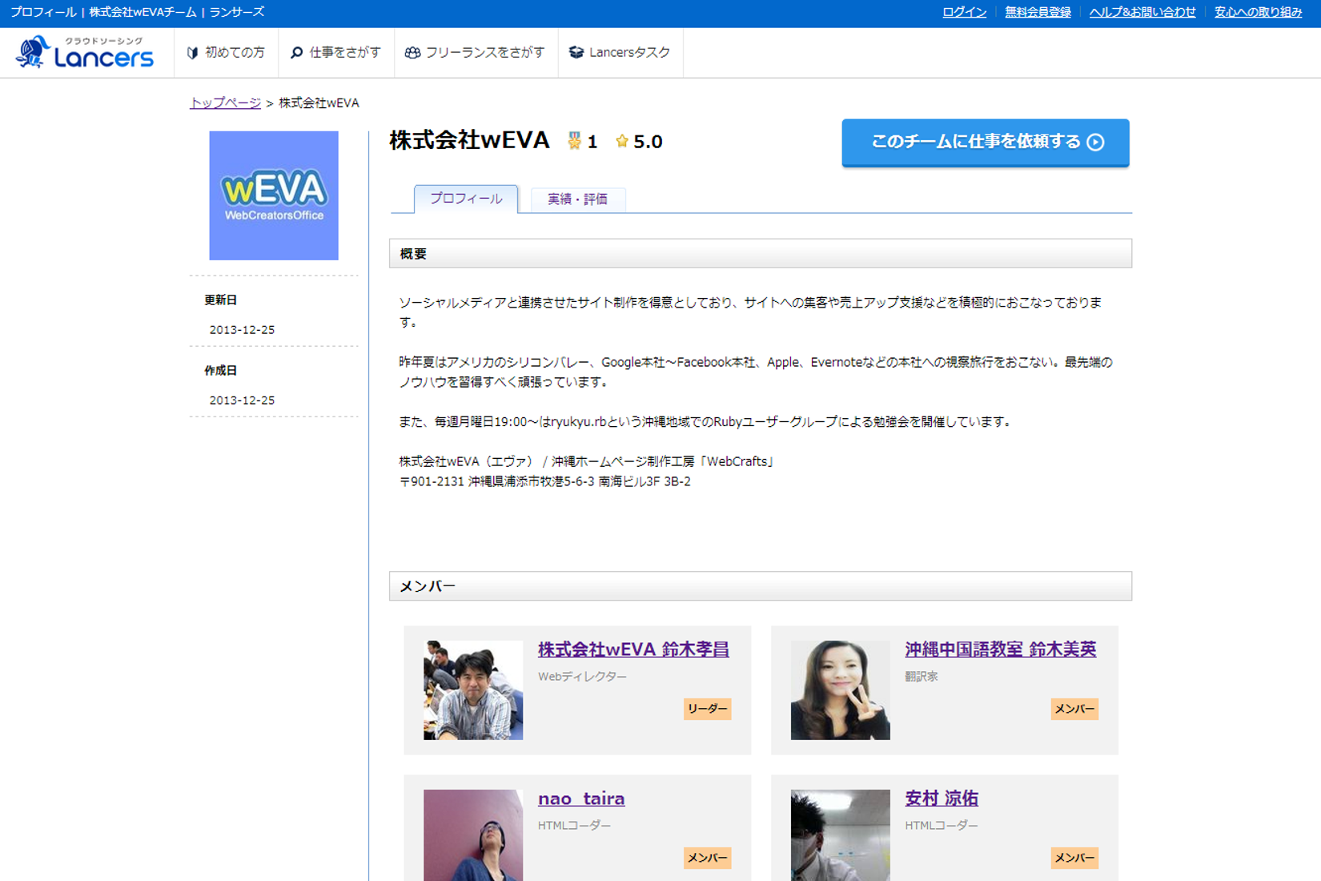Click HTMLコーダー role under nao_taira

[x=575, y=826]
